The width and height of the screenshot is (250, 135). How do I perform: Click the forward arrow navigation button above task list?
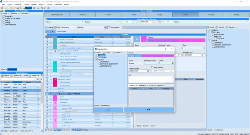[53, 31]
